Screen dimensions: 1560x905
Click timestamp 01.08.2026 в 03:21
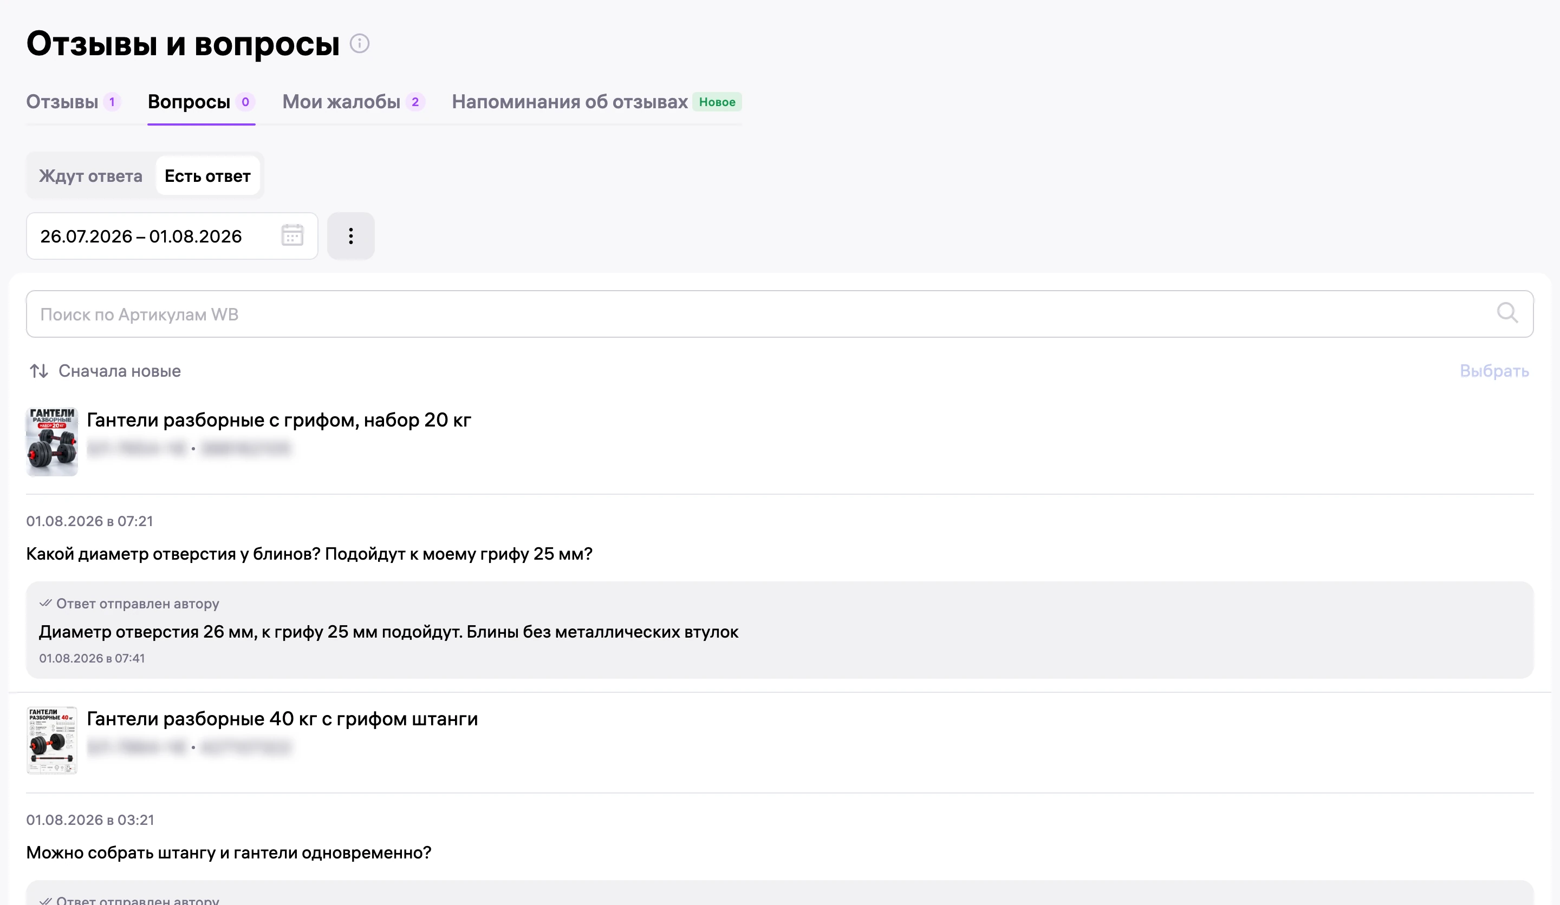tap(90, 819)
